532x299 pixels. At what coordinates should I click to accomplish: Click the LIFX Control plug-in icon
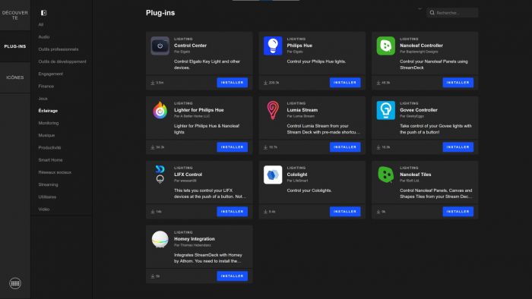(160, 175)
